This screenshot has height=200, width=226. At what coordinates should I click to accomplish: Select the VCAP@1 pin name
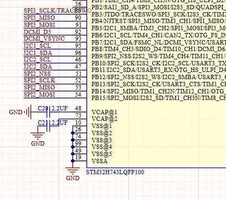(104, 112)
